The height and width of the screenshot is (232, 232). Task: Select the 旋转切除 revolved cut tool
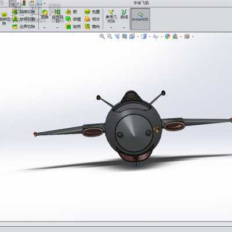click(5, 19)
